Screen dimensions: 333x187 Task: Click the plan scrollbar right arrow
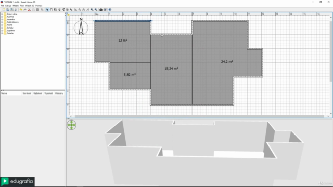tap(328, 116)
